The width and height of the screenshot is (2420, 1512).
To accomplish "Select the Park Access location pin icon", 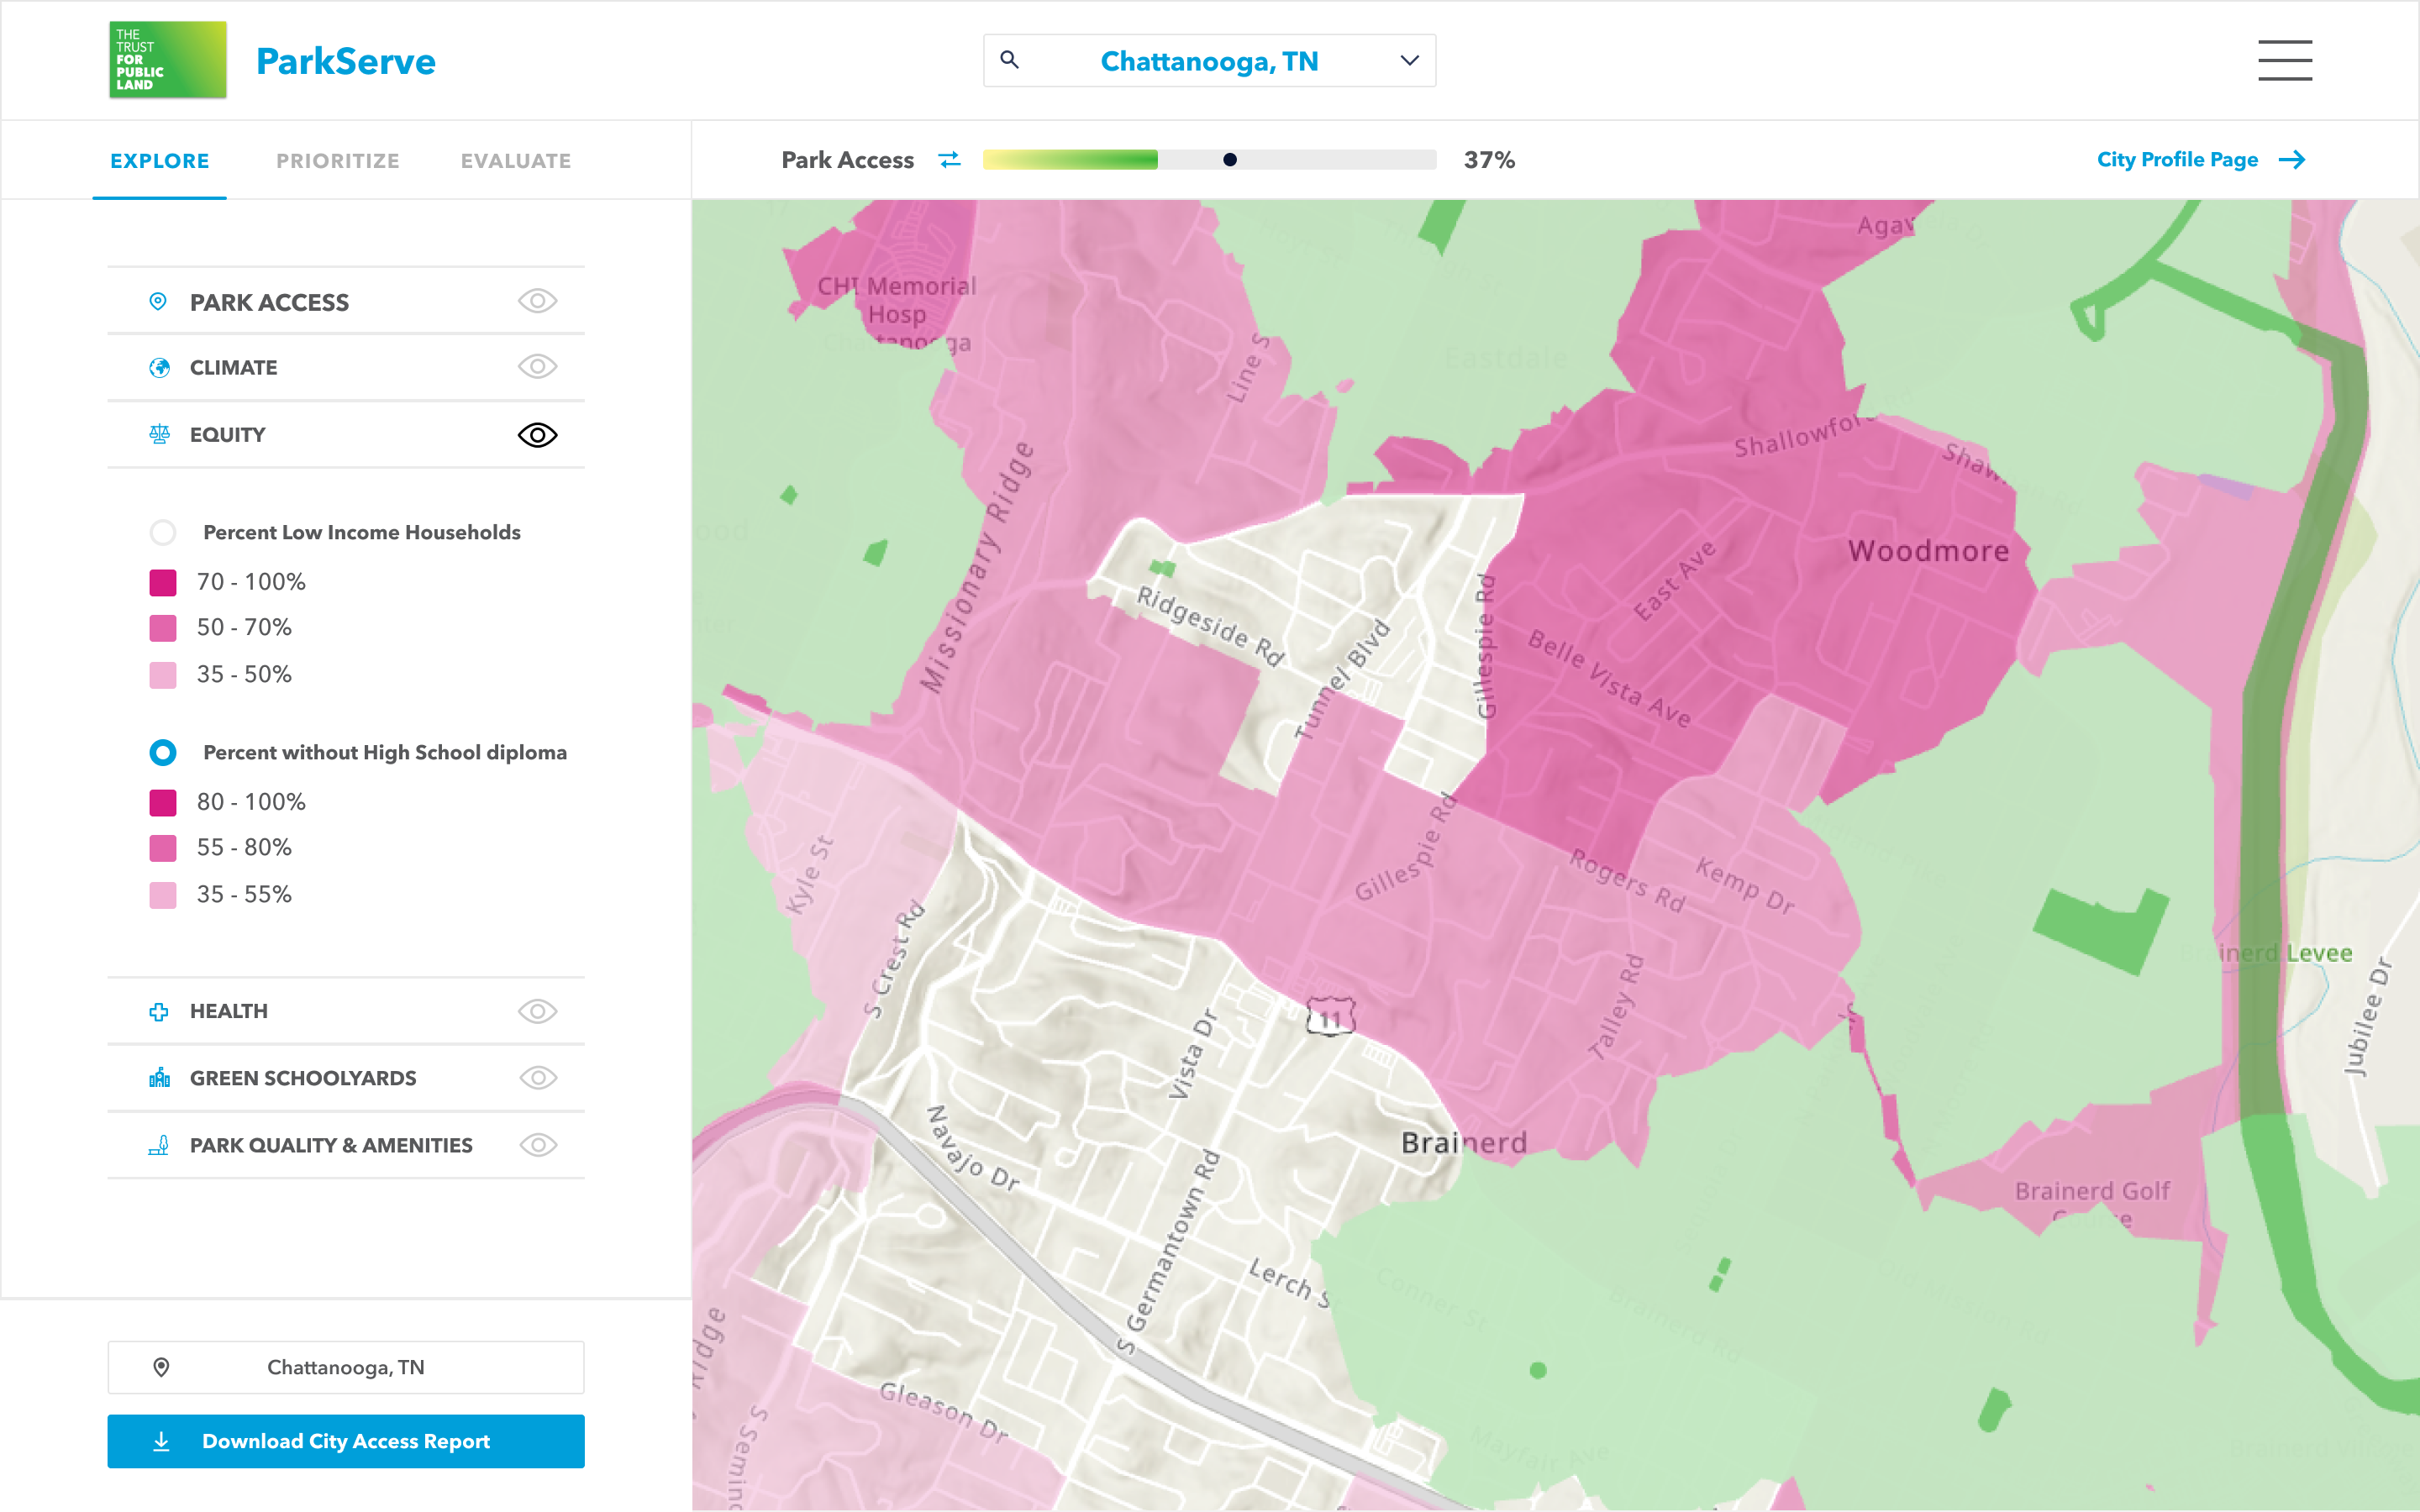I will point(160,301).
